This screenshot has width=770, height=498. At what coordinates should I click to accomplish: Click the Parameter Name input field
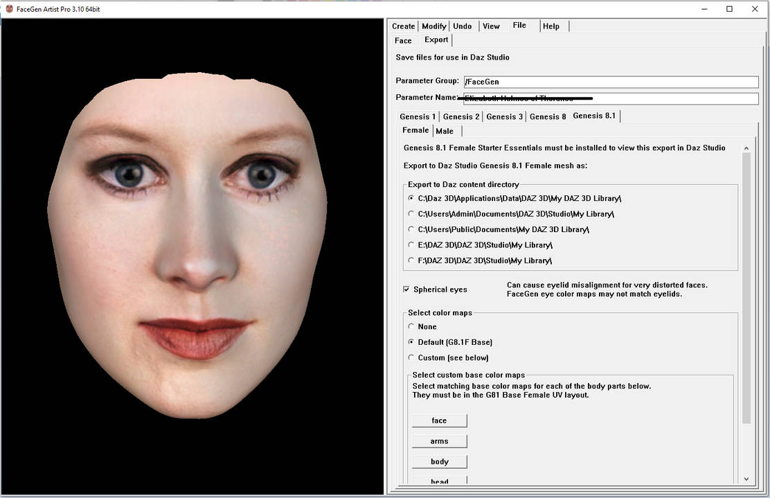coord(611,98)
